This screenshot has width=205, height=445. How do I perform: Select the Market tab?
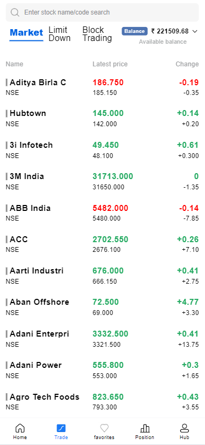click(26, 33)
